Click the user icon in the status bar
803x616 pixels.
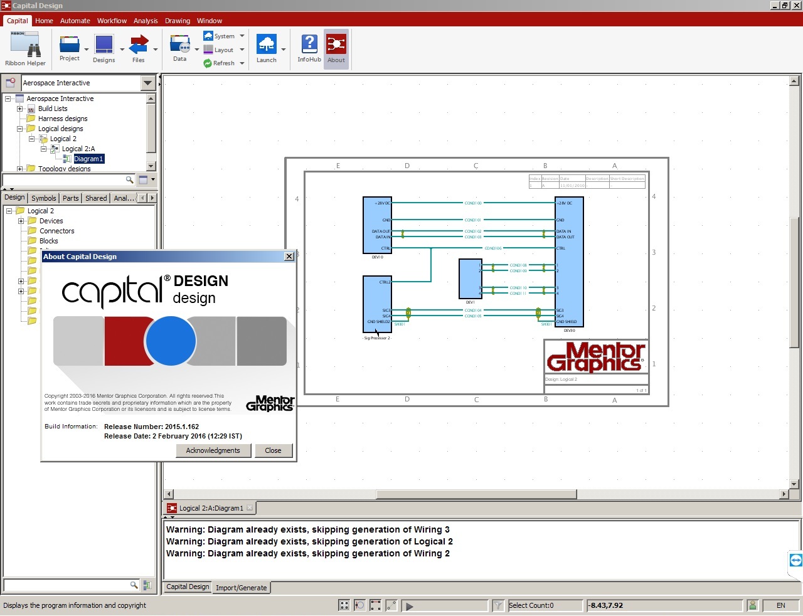coord(752,605)
